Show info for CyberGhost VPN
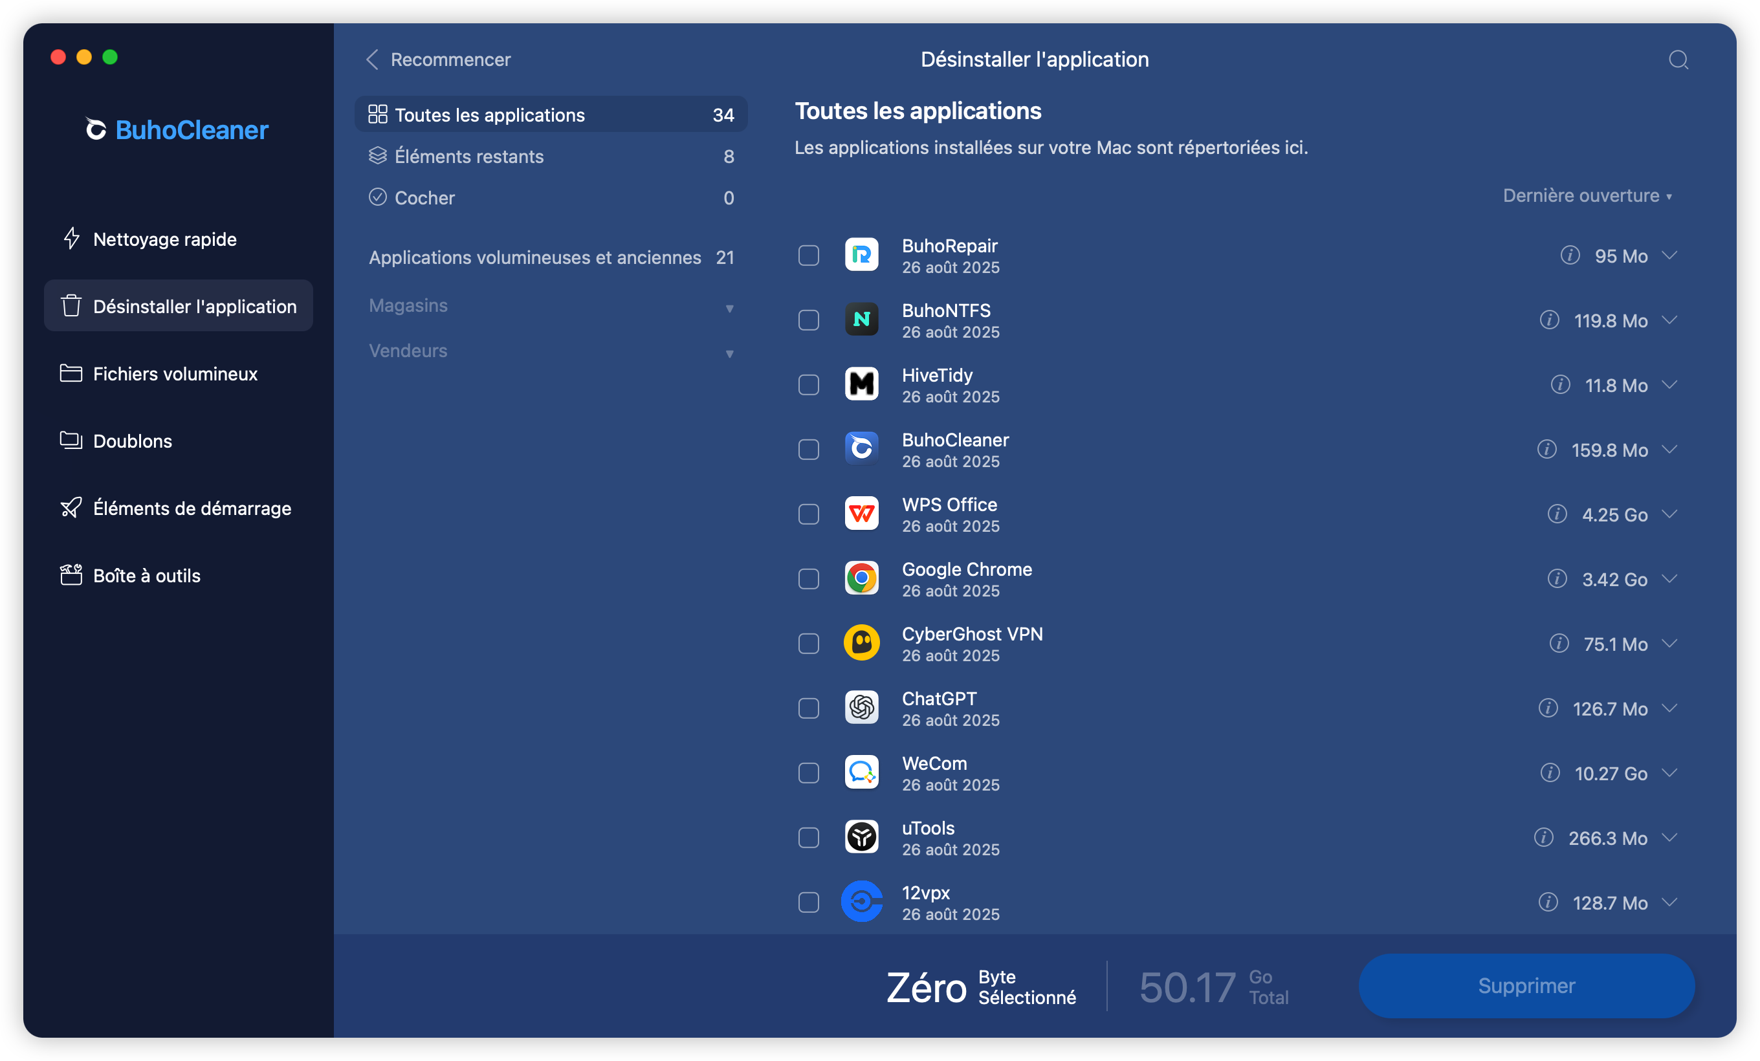The height and width of the screenshot is (1061, 1760). (x=1559, y=643)
